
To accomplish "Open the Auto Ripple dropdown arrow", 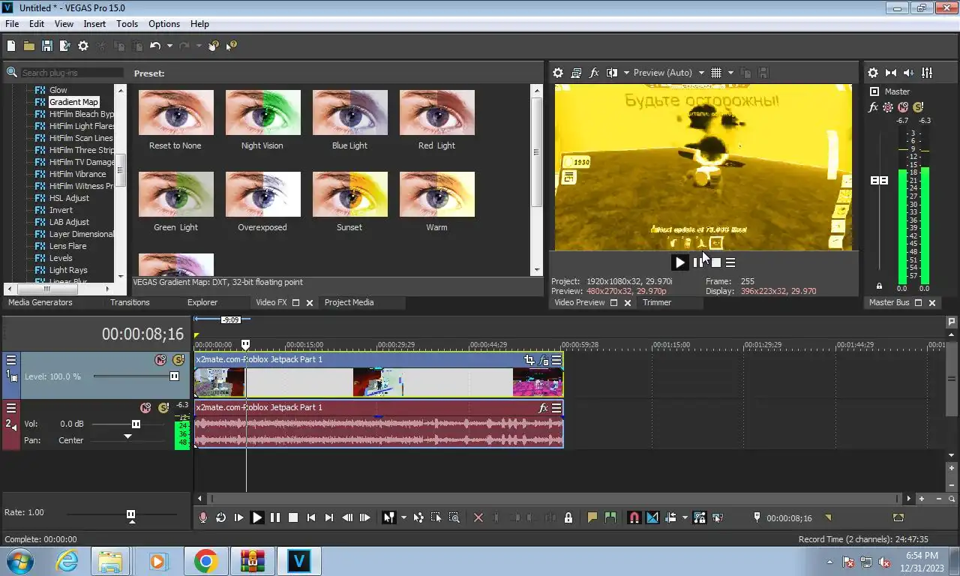I will pos(685,517).
